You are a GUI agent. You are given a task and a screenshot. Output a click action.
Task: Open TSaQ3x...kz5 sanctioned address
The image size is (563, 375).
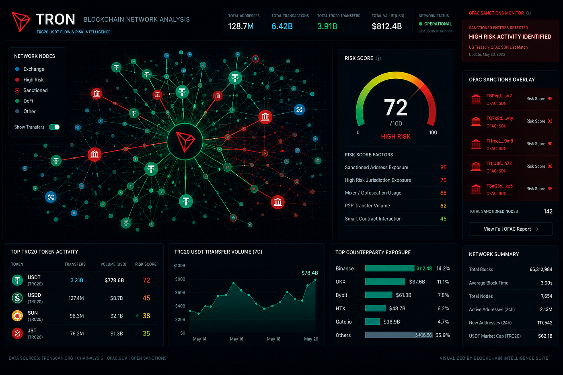[x=499, y=186]
